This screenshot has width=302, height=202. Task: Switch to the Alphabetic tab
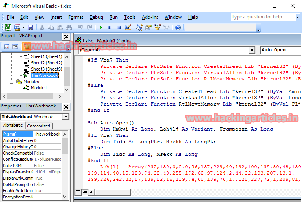click(13, 125)
